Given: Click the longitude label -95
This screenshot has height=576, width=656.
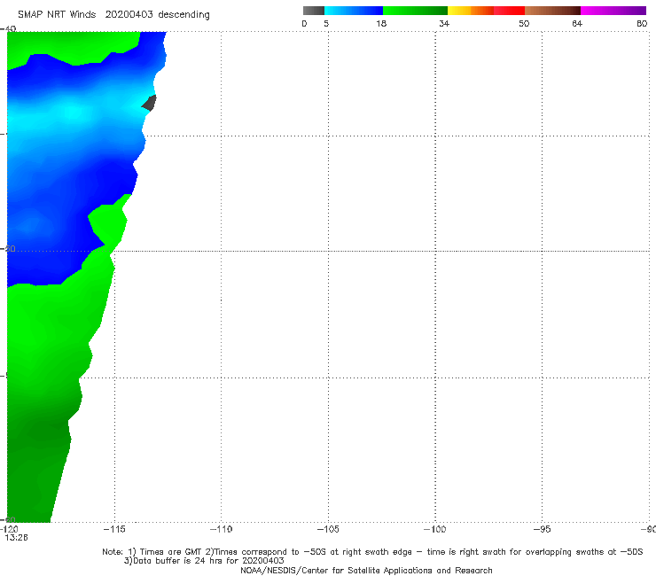Looking at the screenshot, I should point(542,529).
